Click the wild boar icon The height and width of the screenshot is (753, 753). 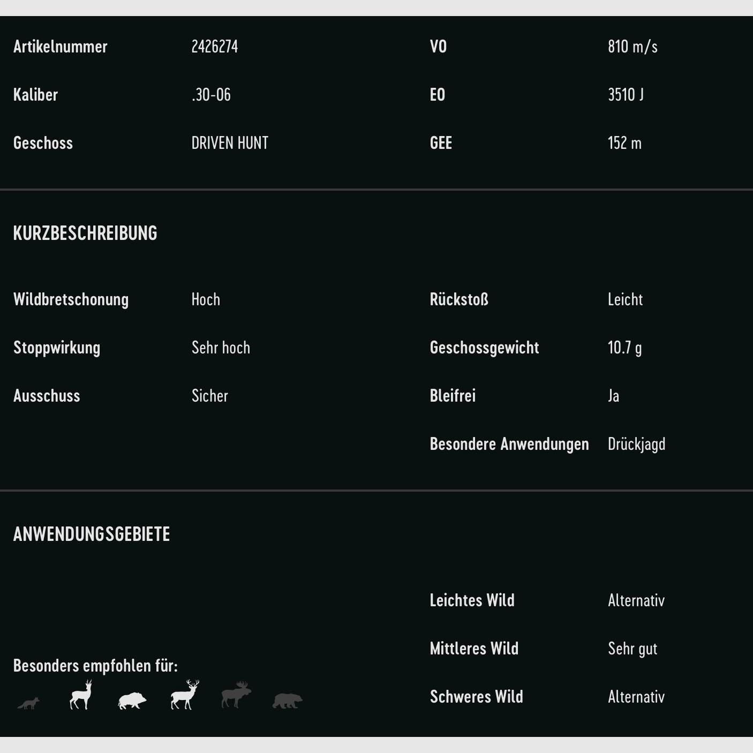click(x=132, y=700)
